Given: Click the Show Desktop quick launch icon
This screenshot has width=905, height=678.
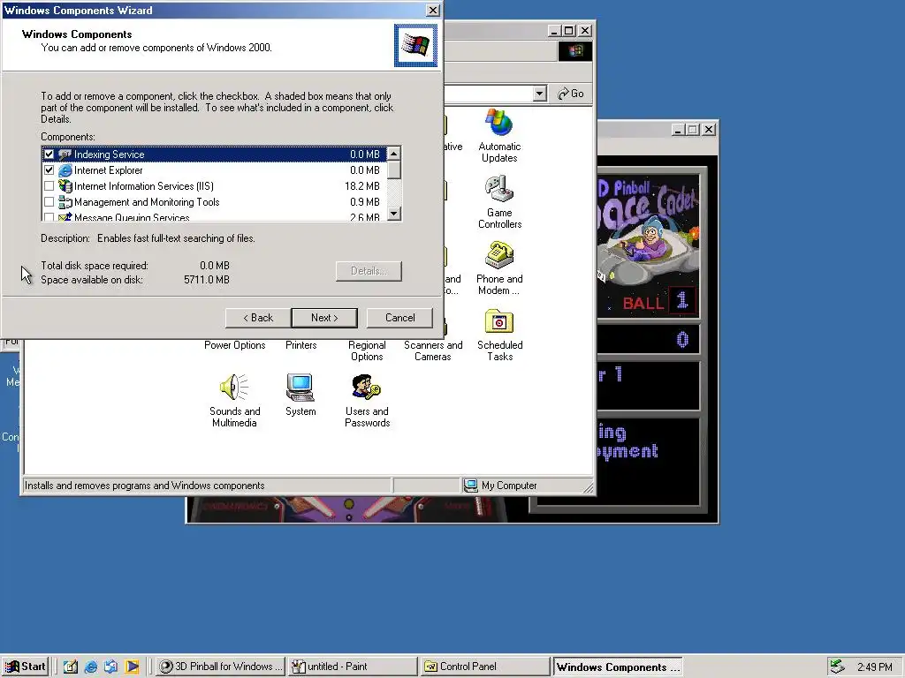Looking at the screenshot, I should (71, 667).
